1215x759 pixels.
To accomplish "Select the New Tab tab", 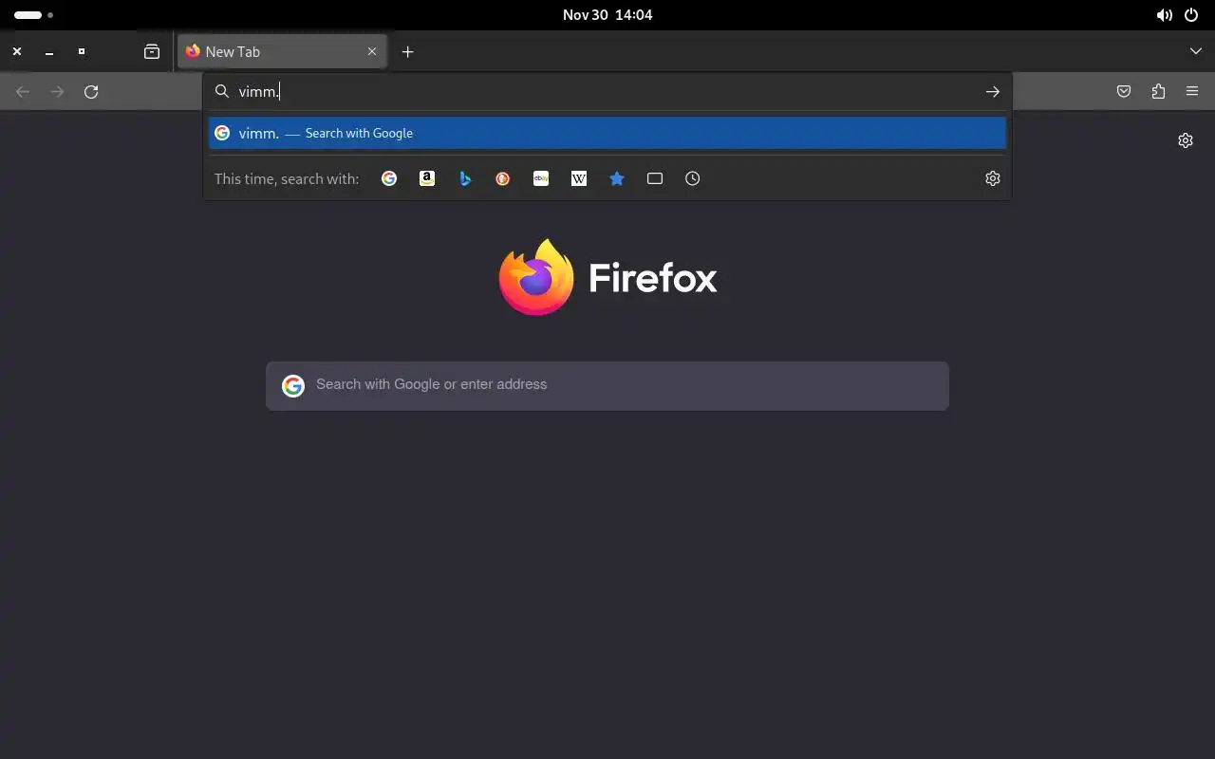I will pos(283,52).
